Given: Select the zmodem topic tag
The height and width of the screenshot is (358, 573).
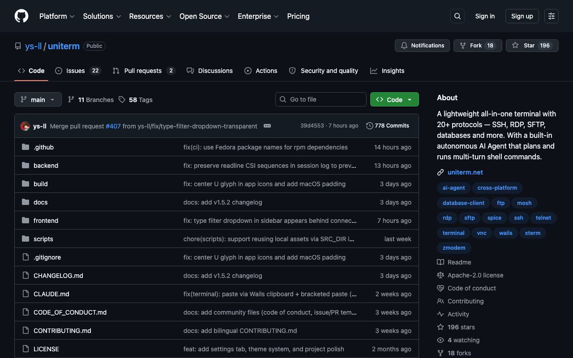Looking at the screenshot, I should tap(454, 248).
